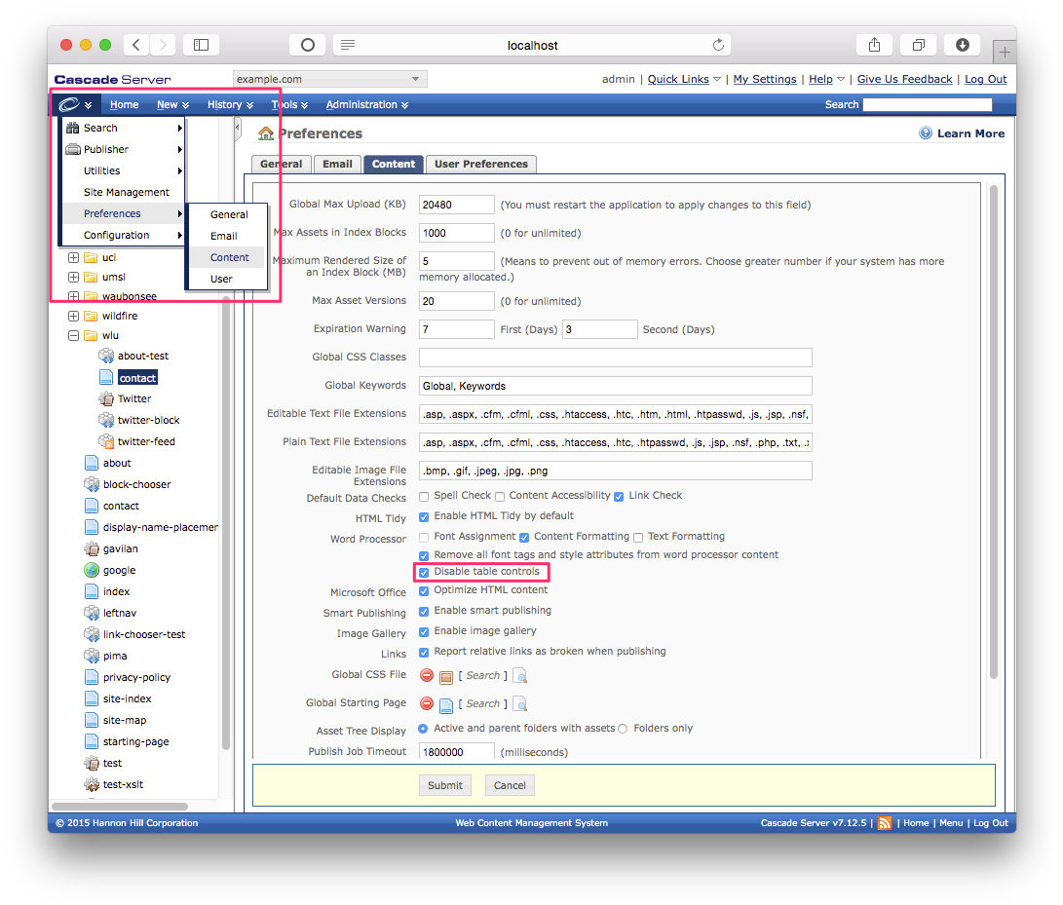Remove the Global CSS File with red icon
The height and width of the screenshot is (905, 1063).
427,675
